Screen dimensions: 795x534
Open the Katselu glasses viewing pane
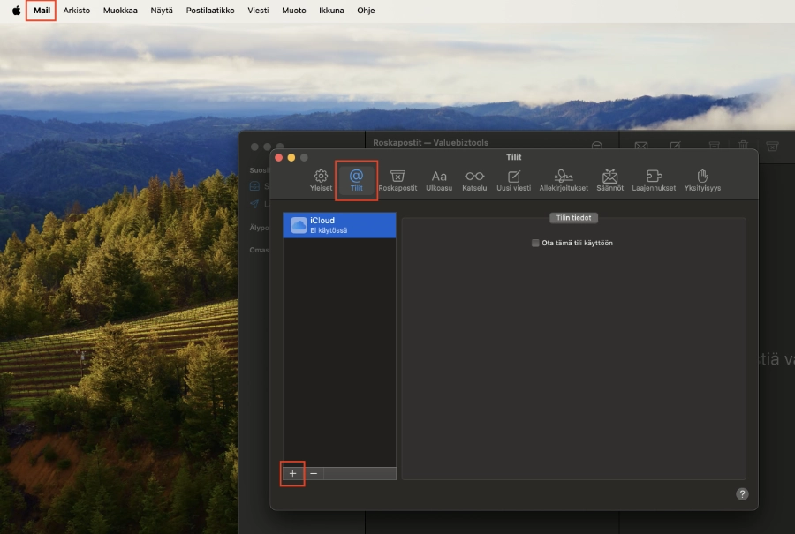coord(474,180)
